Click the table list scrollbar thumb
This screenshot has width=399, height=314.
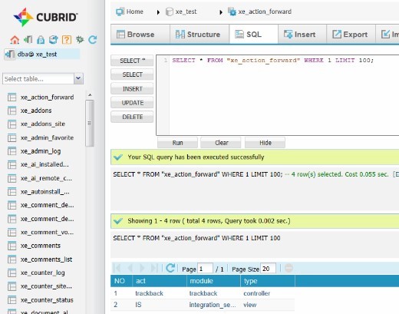[90, 124]
